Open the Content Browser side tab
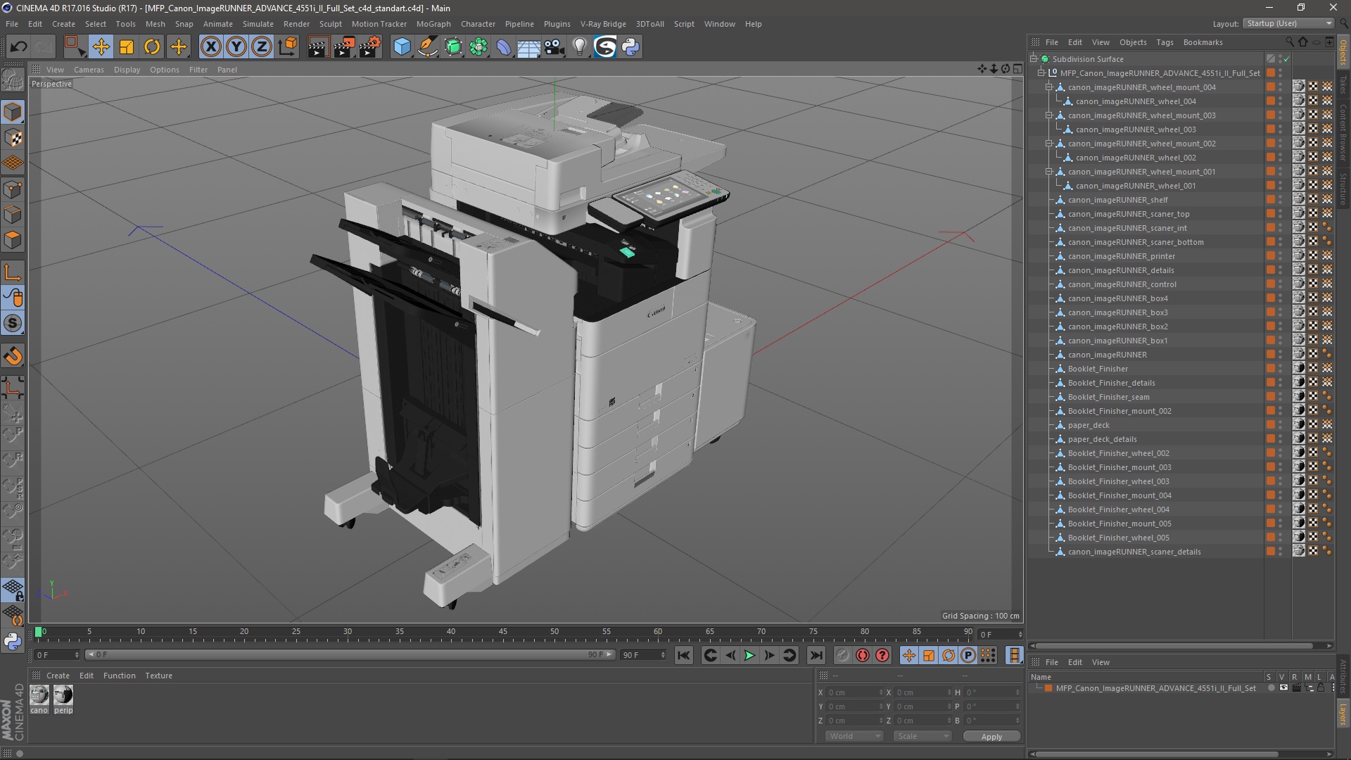1351x760 pixels. (1343, 132)
